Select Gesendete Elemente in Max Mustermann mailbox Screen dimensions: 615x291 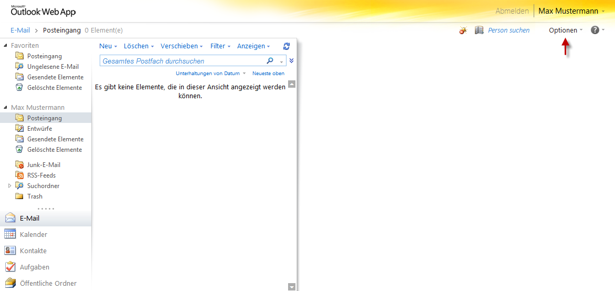[x=55, y=139]
